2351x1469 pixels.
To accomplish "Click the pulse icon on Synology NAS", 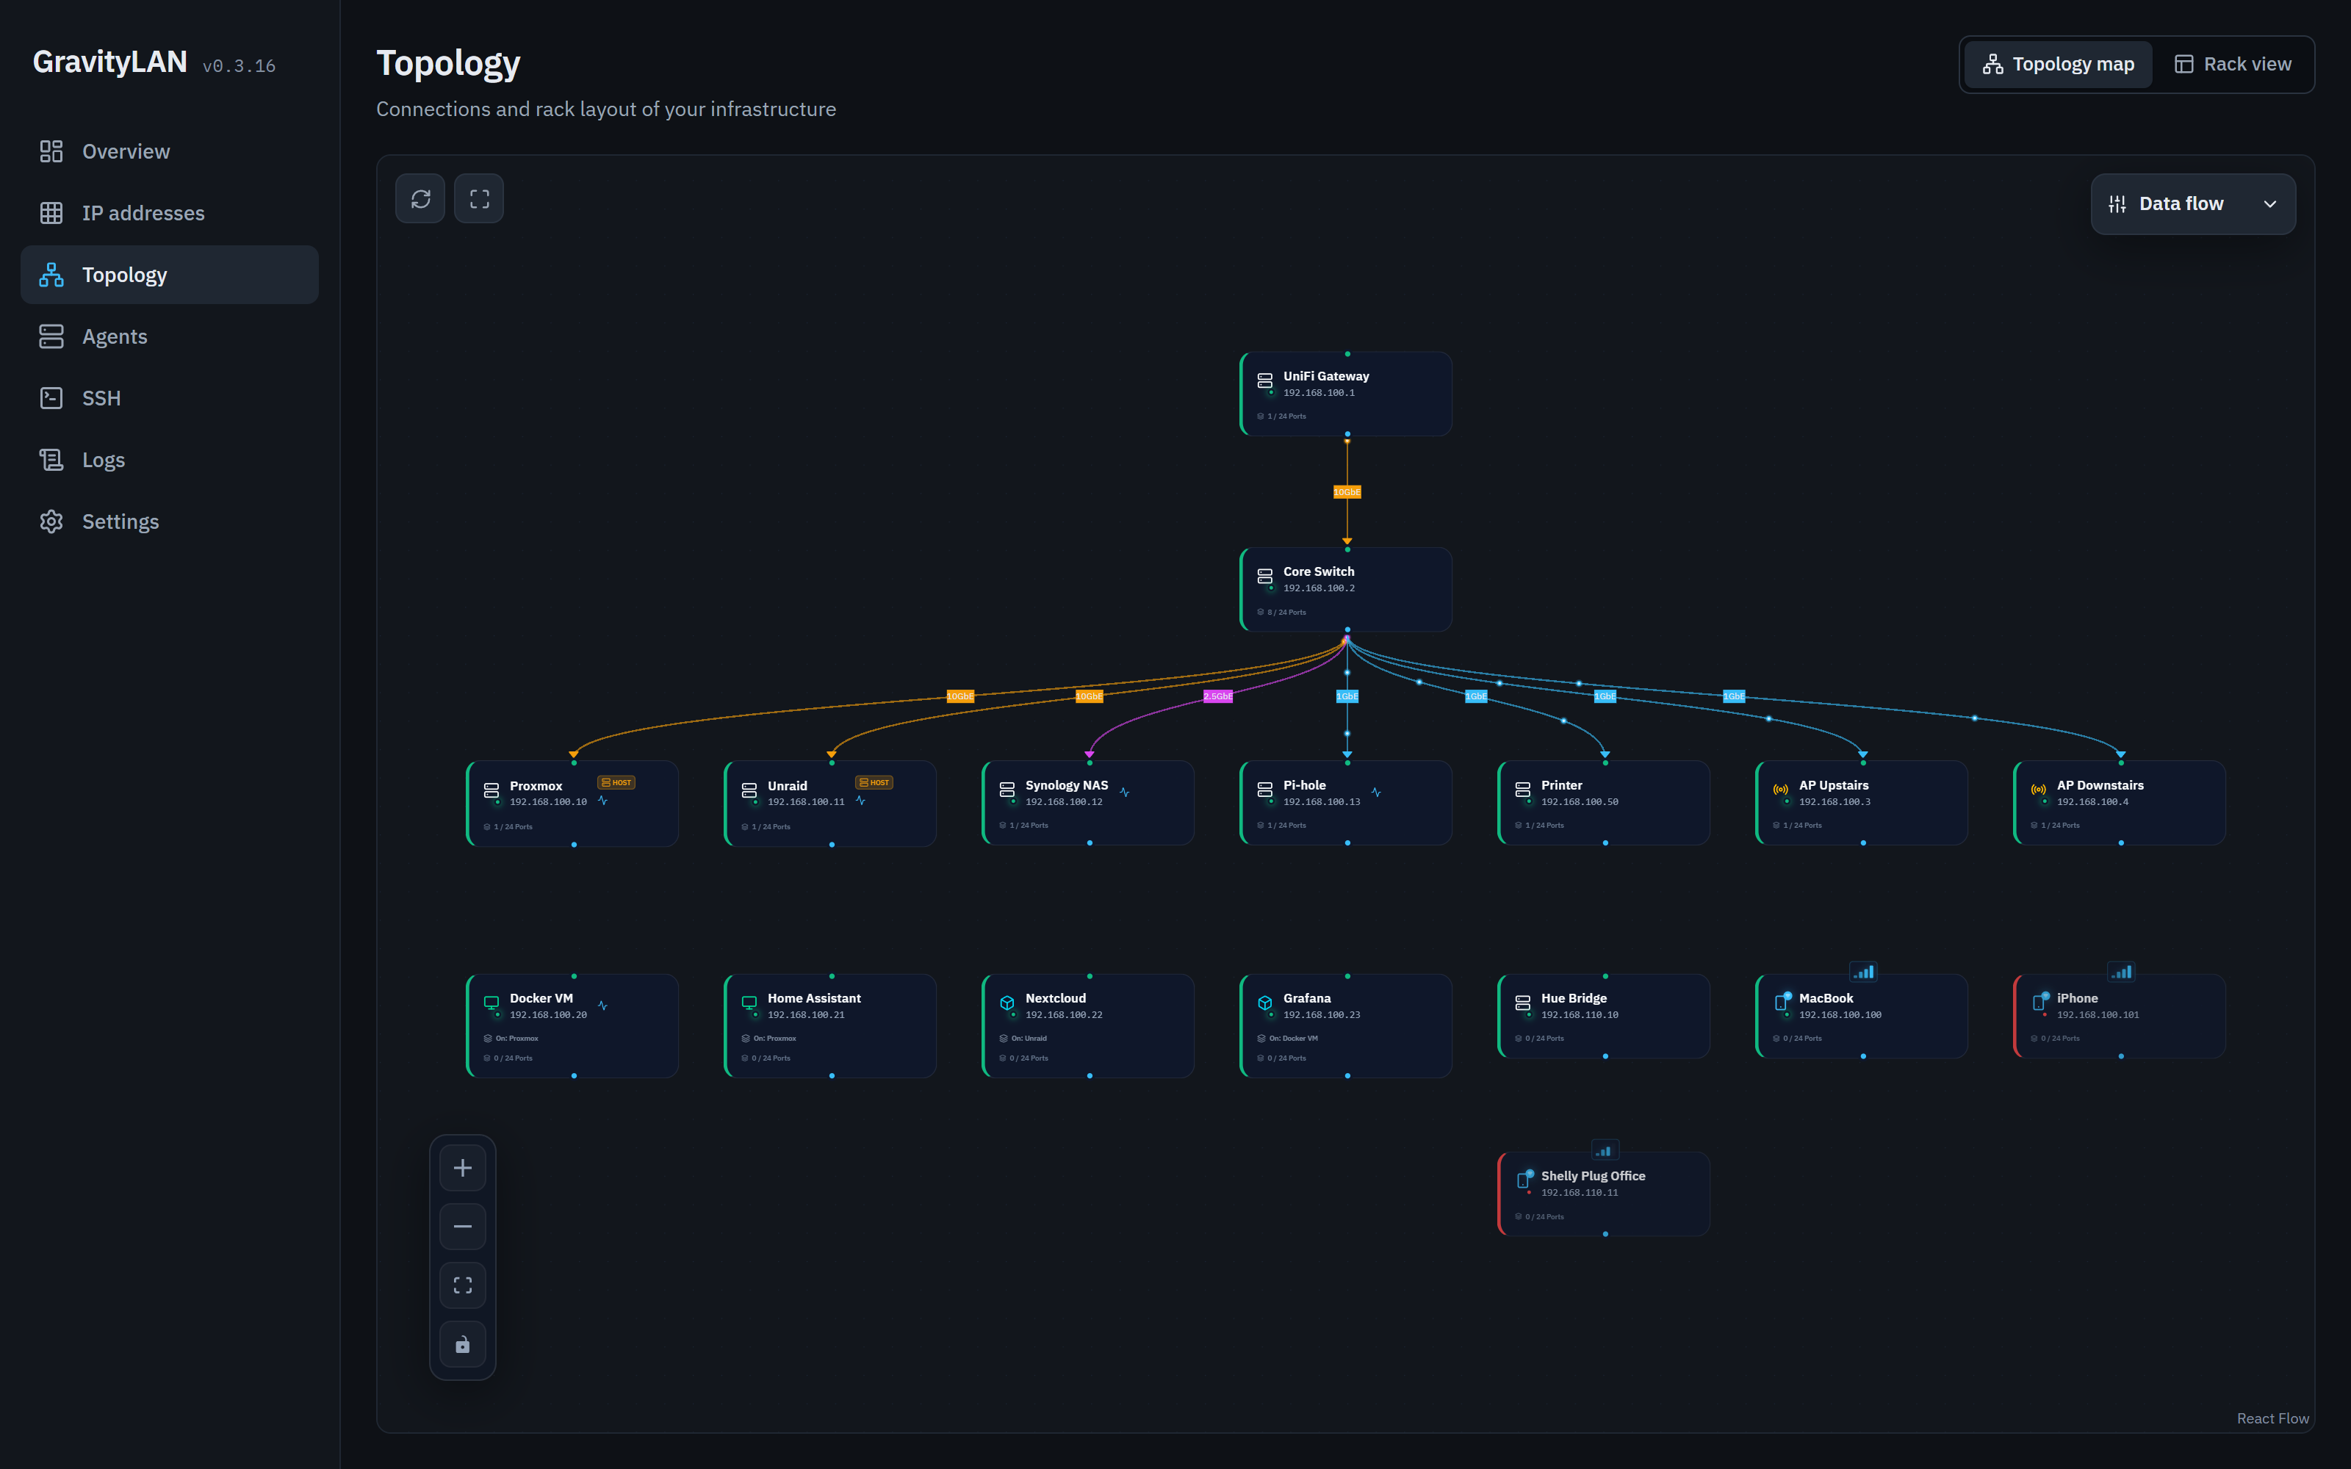I will (1124, 793).
